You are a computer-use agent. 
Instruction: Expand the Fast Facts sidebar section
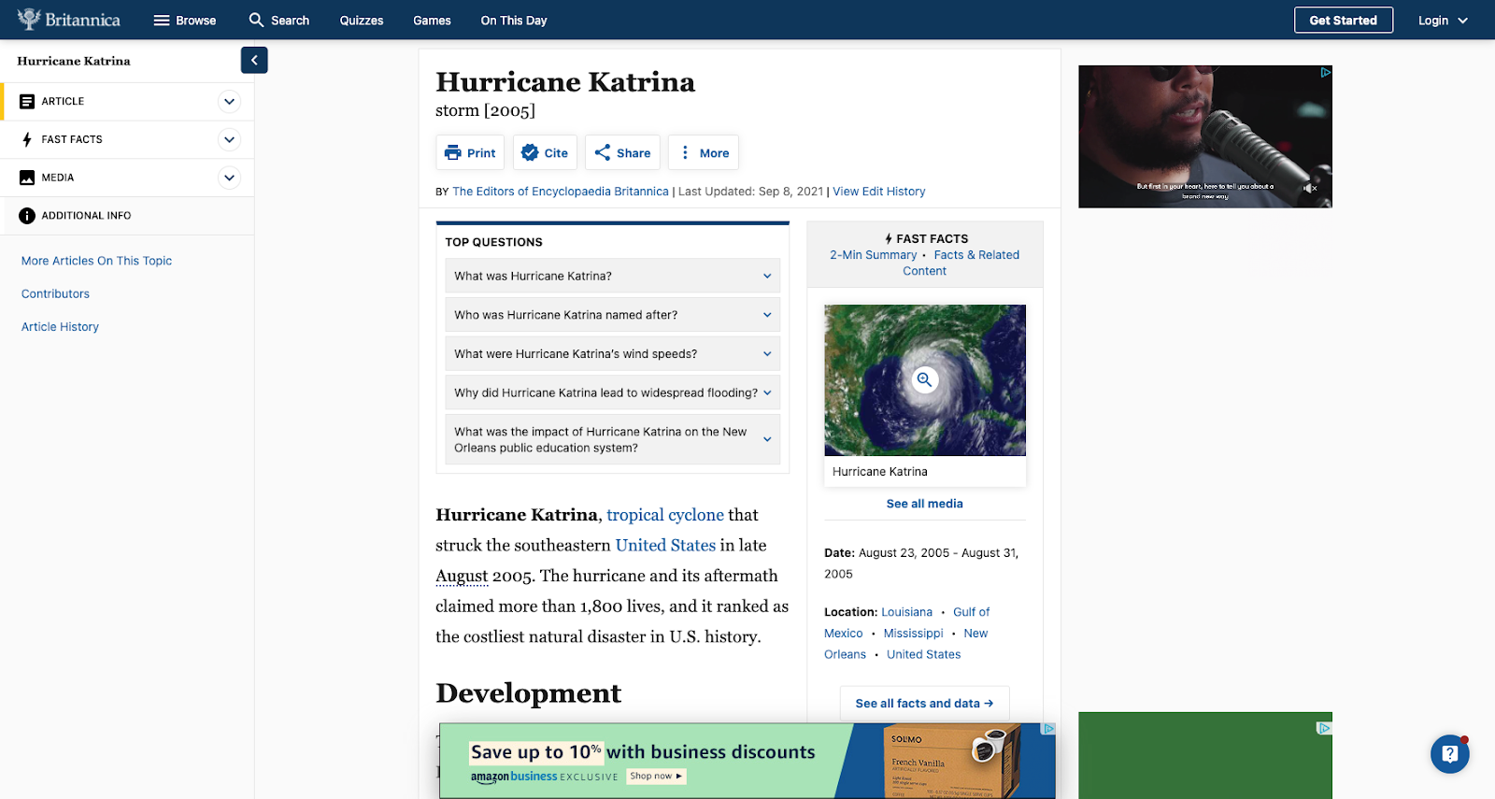pos(229,140)
